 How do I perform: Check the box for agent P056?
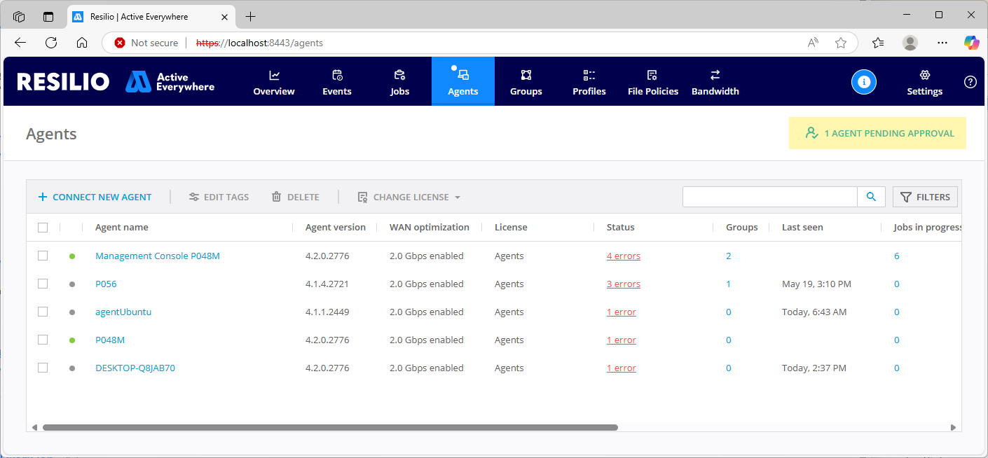[43, 284]
